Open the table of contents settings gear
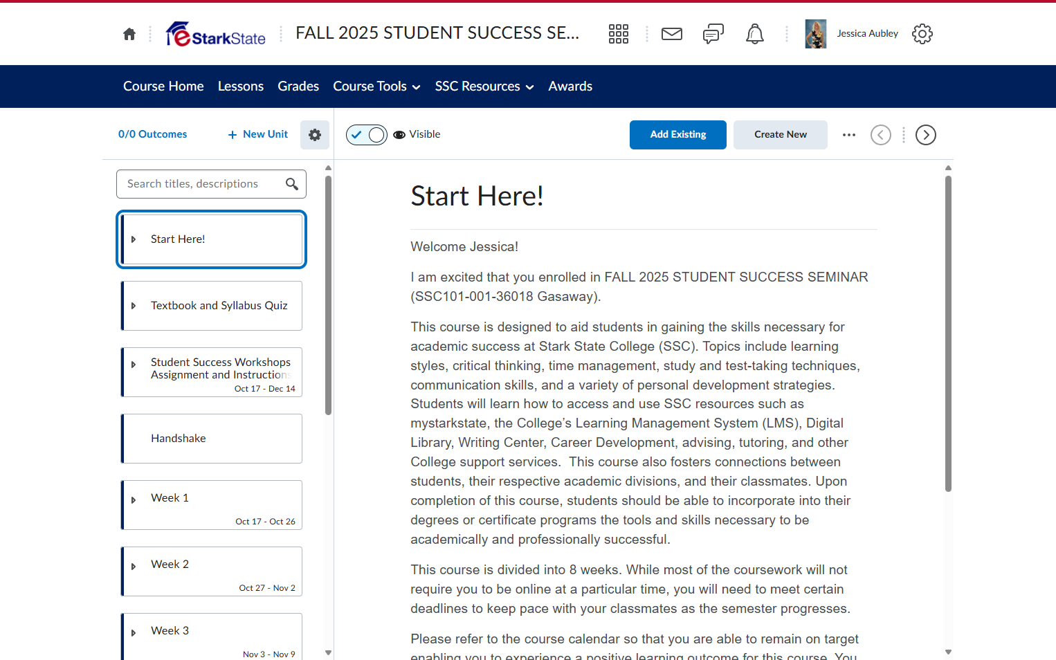The width and height of the screenshot is (1056, 660). (315, 135)
